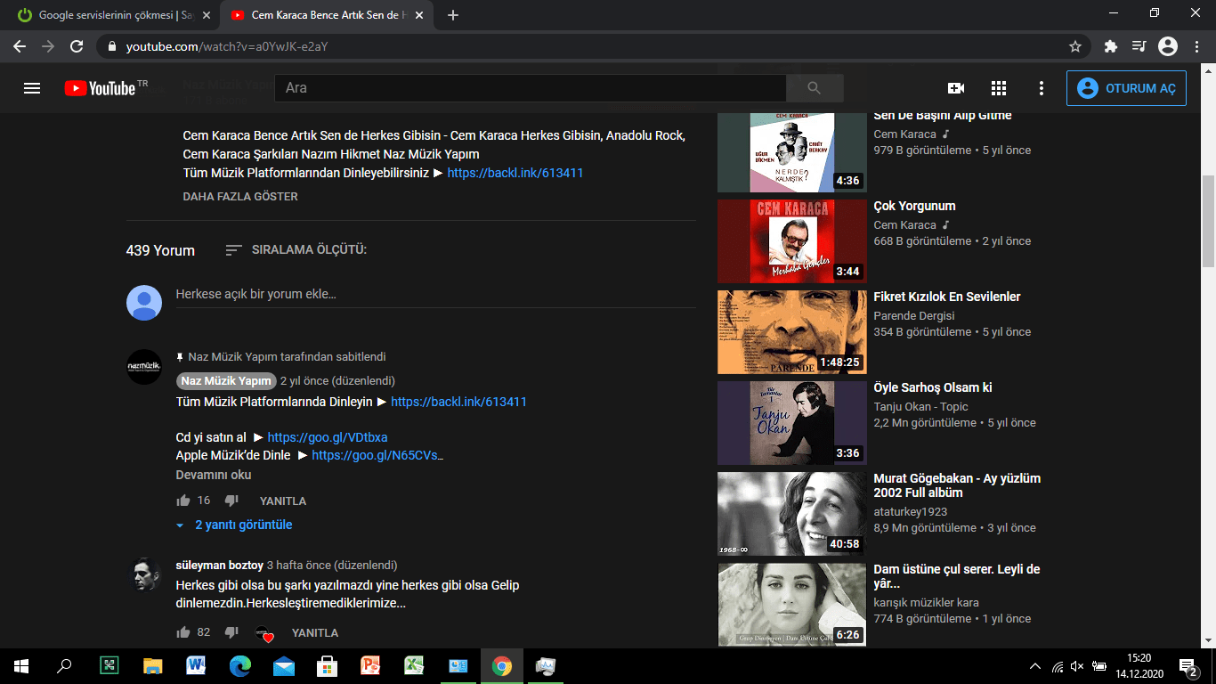Image resolution: width=1216 pixels, height=684 pixels.
Task: Dislike süleyman boztoy's comment
Action: click(231, 632)
